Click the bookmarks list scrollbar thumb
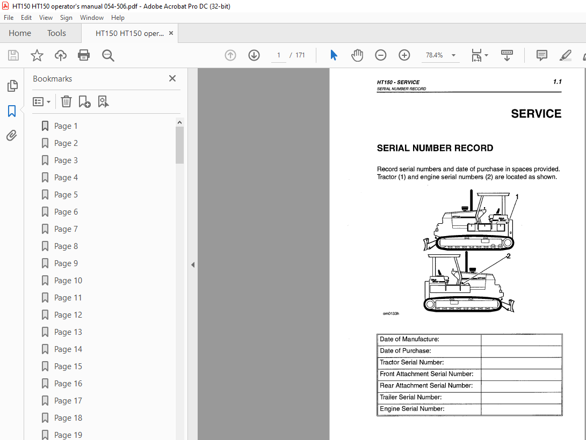This screenshot has width=586, height=440. (179, 145)
